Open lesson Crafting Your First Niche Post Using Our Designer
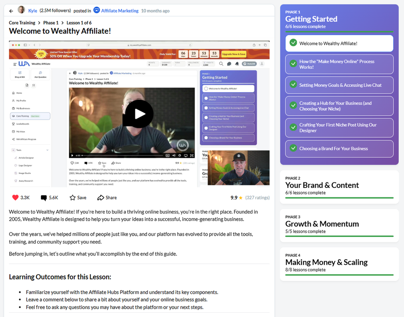 point(339,128)
